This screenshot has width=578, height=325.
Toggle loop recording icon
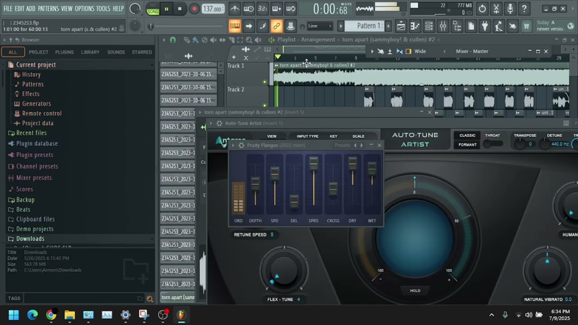(291, 9)
